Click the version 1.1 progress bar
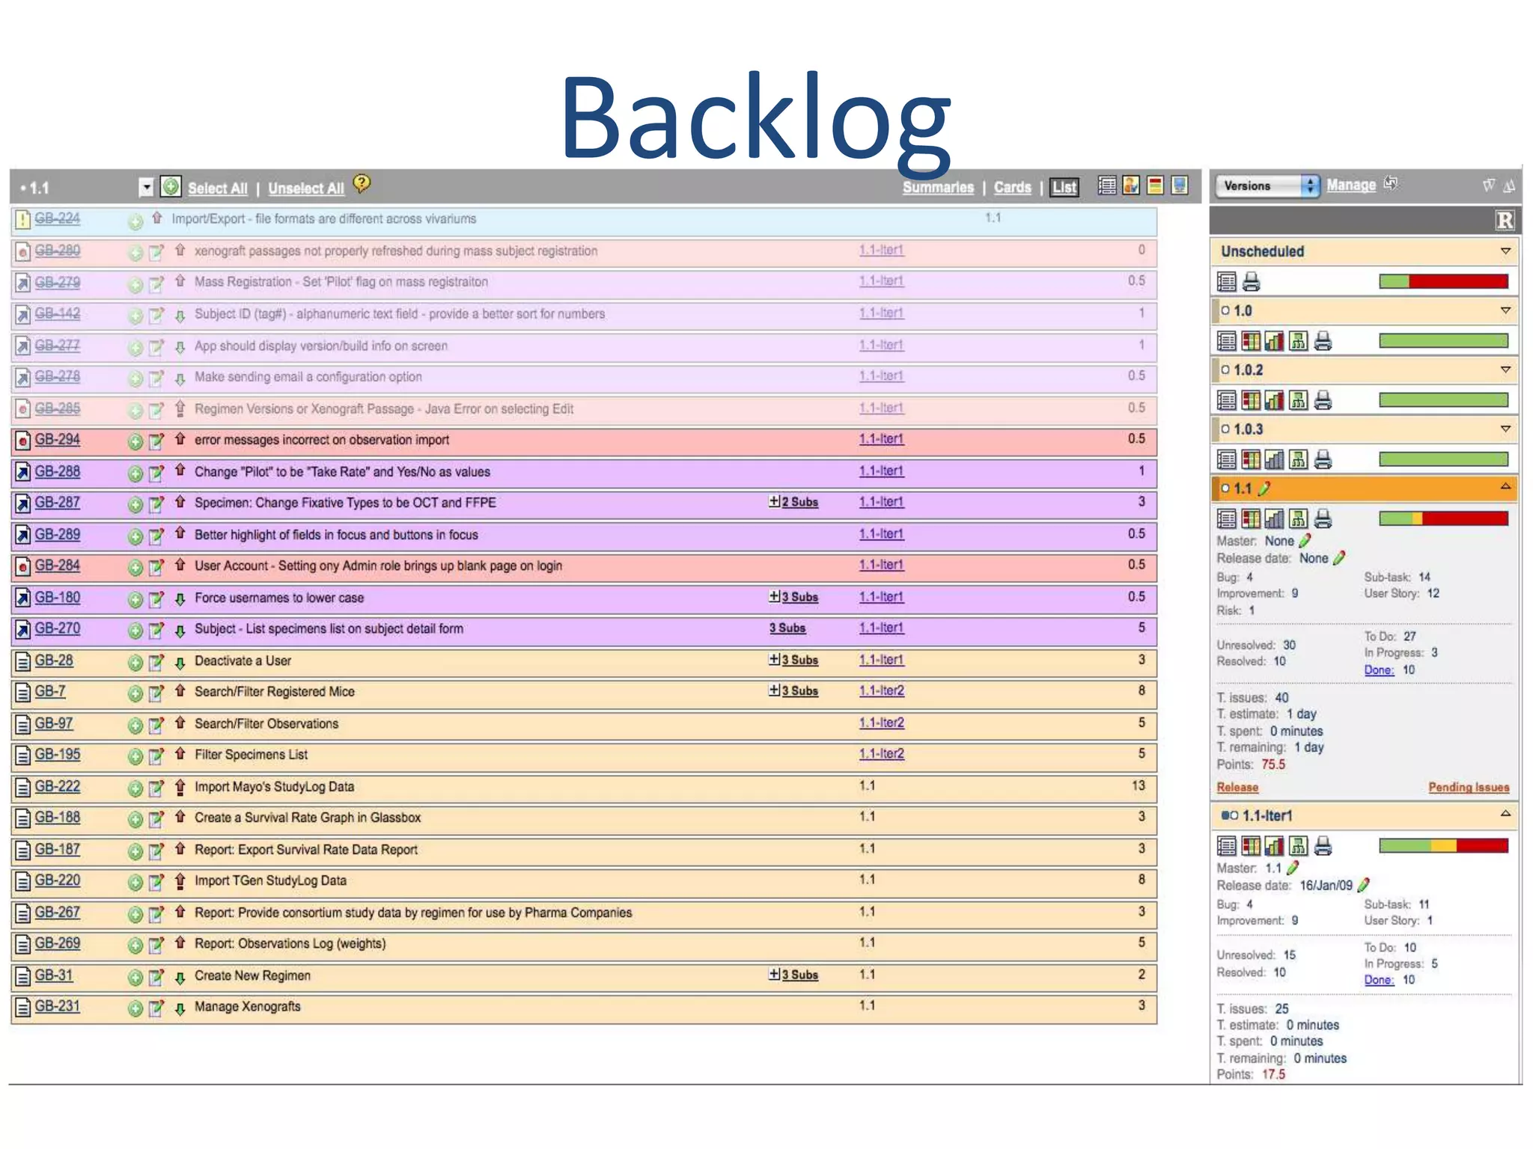 (x=1443, y=518)
